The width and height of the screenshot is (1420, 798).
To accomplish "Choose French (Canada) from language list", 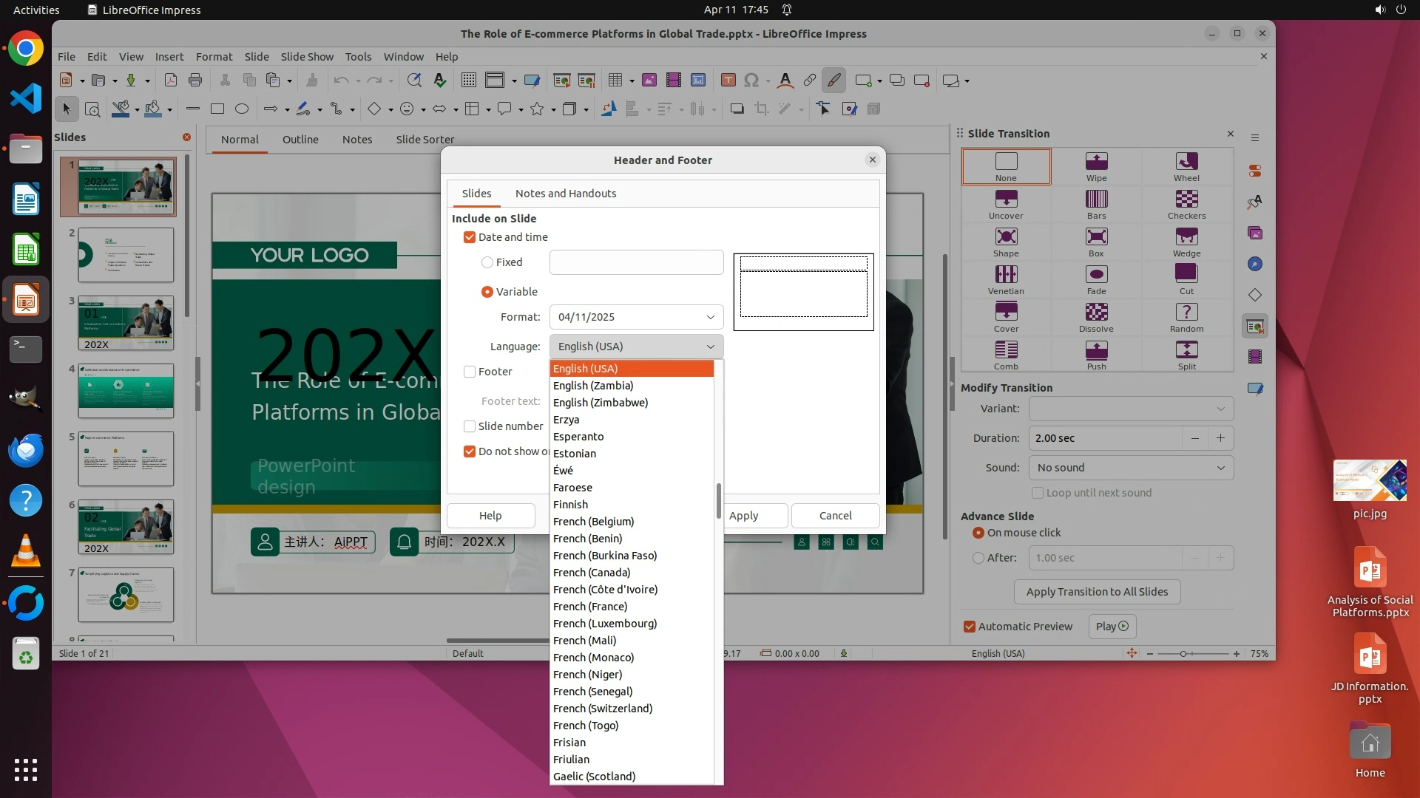I will [592, 573].
